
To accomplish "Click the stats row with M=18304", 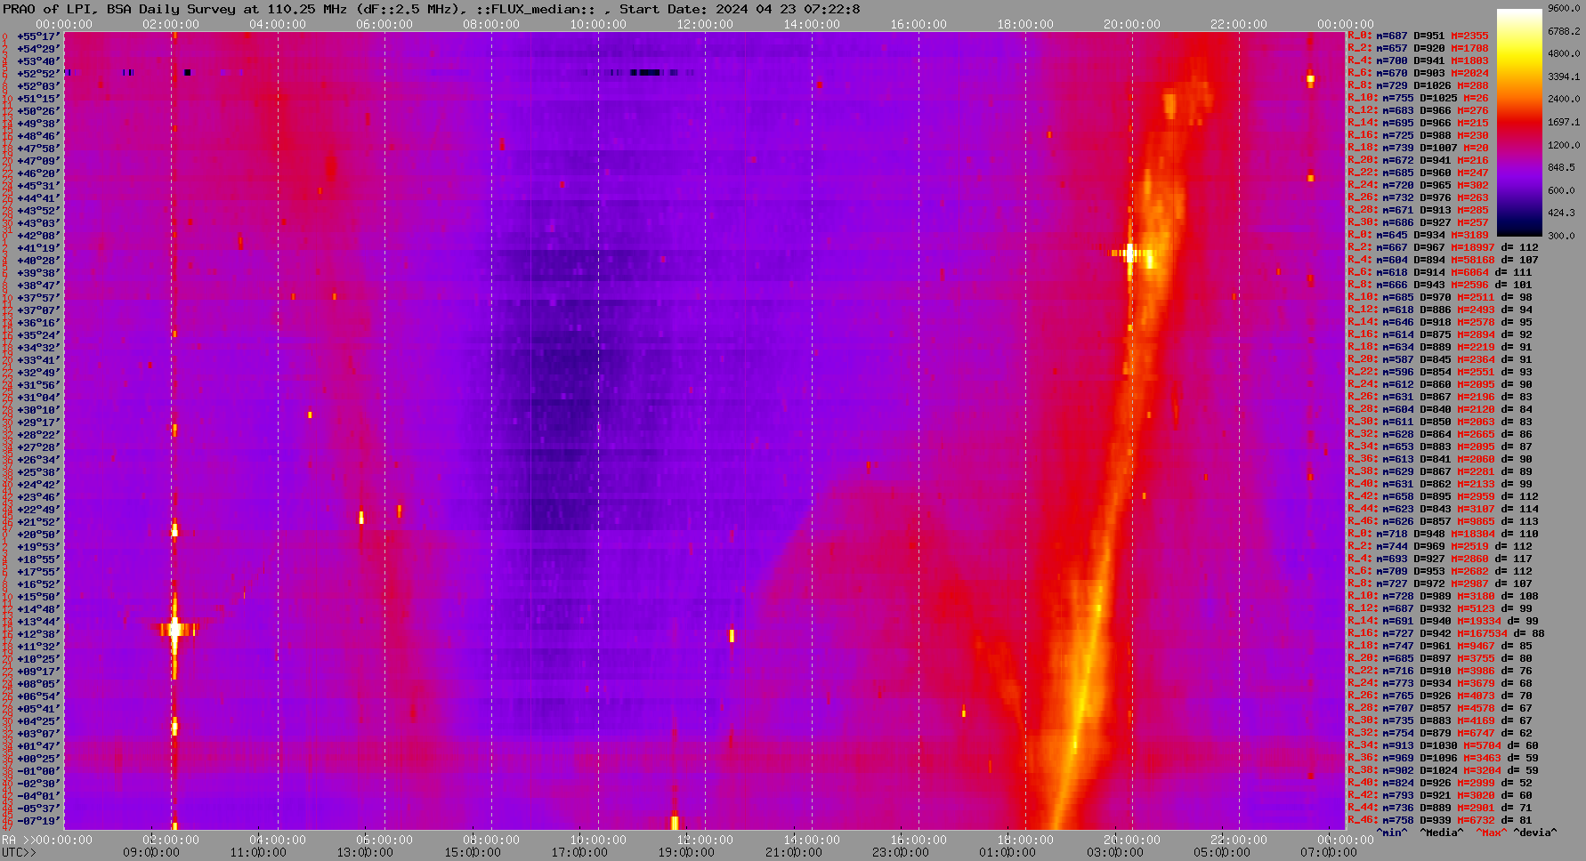I will pos(1443,535).
